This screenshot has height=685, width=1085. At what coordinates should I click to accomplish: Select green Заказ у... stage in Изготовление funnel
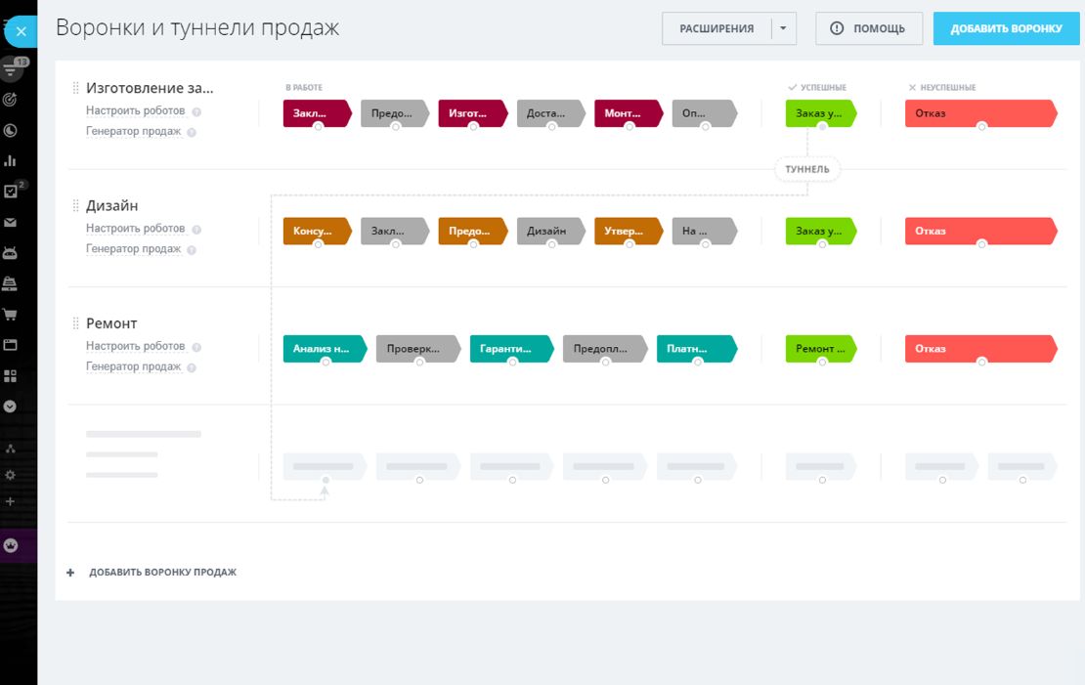[821, 113]
